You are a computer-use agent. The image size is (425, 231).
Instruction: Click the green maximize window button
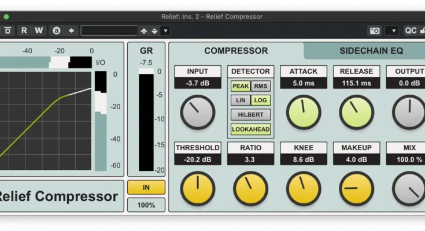[x=6, y=17]
